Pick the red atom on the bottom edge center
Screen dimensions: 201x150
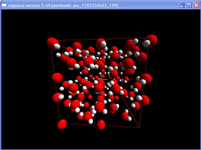pos(101,125)
